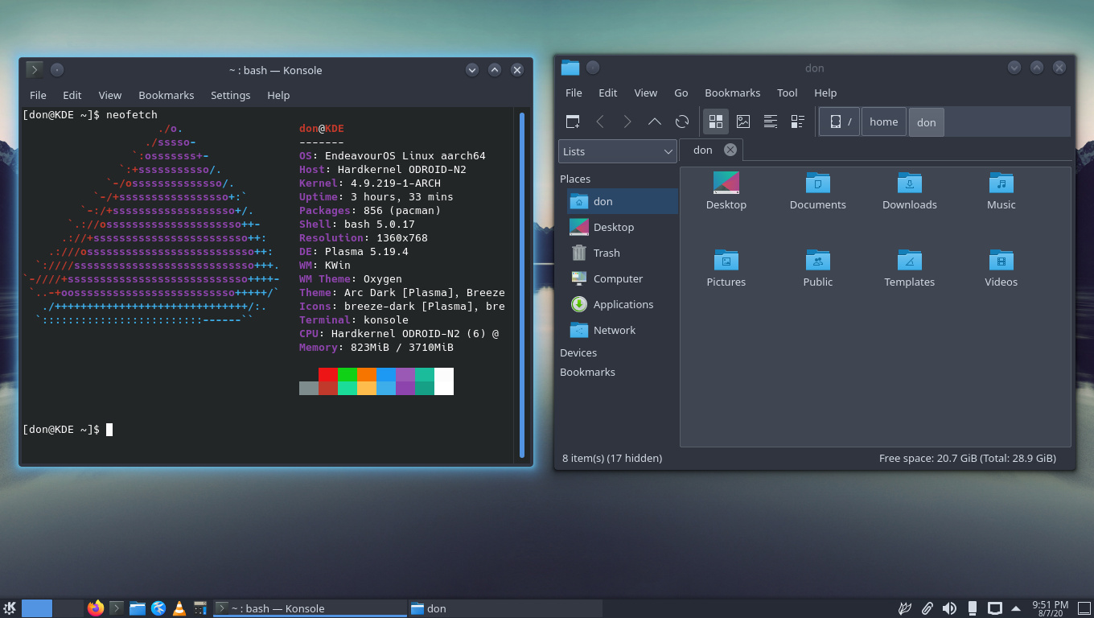The width and height of the screenshot is (1094, 618).
Task: Open a new tab in Dolphin
Action: [573, 122]
